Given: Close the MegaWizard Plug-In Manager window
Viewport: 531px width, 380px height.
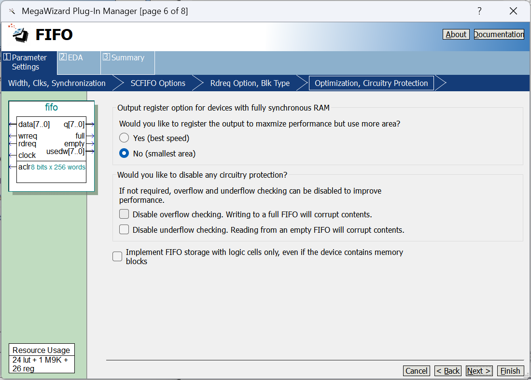Looking at the screenshot, I should coord(513,11).
